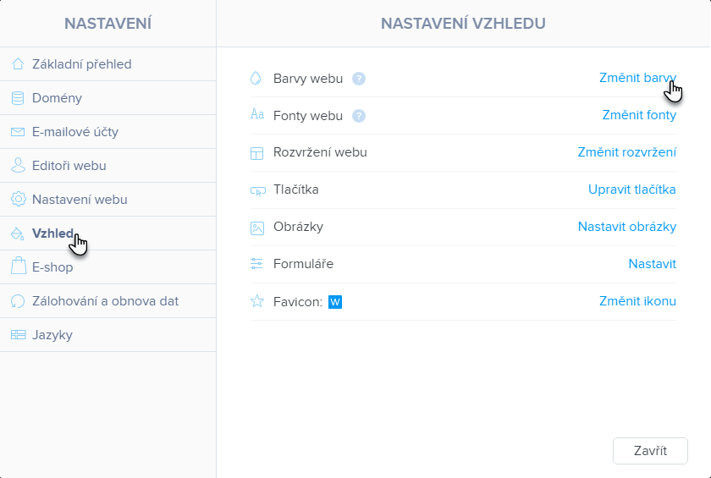This screenshot has width=711, height=478.
Task: Click the house icon for Základní přehled
Action: [18, 64]
